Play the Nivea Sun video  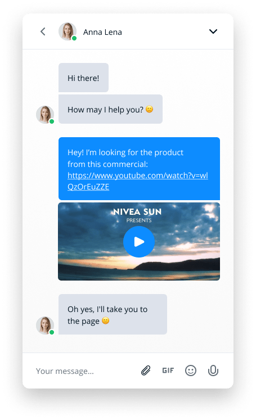pos(139,242)
